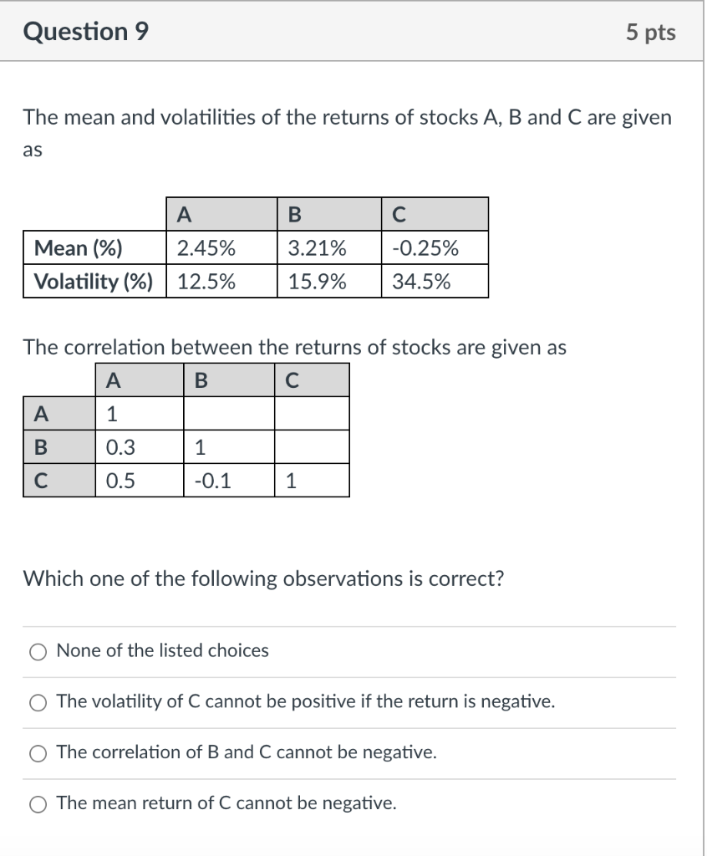Click the Question 9 header

tap(86, 31)
